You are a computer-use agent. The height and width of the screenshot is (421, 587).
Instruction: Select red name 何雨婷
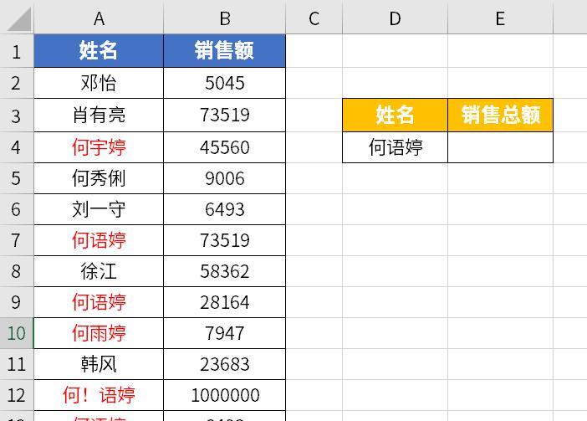tap(99, 333)
